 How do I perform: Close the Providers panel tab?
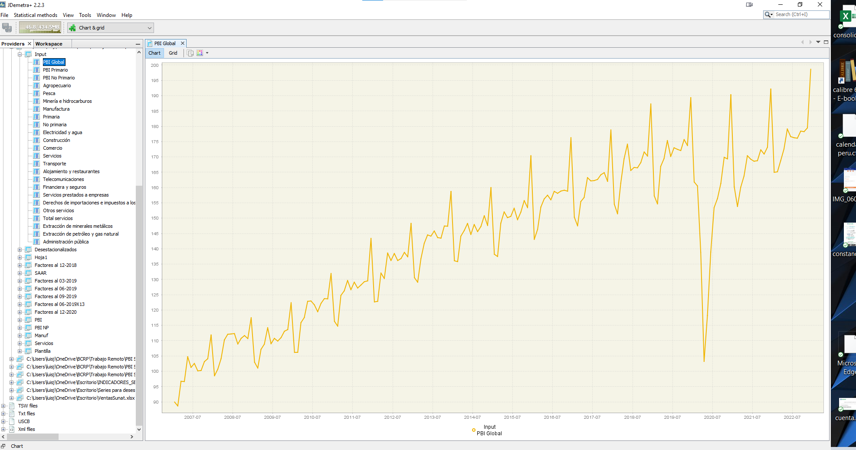click(x=30, y=44)
